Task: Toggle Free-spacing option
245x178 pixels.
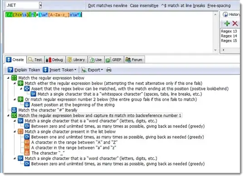Action: [x=219, y=5]
